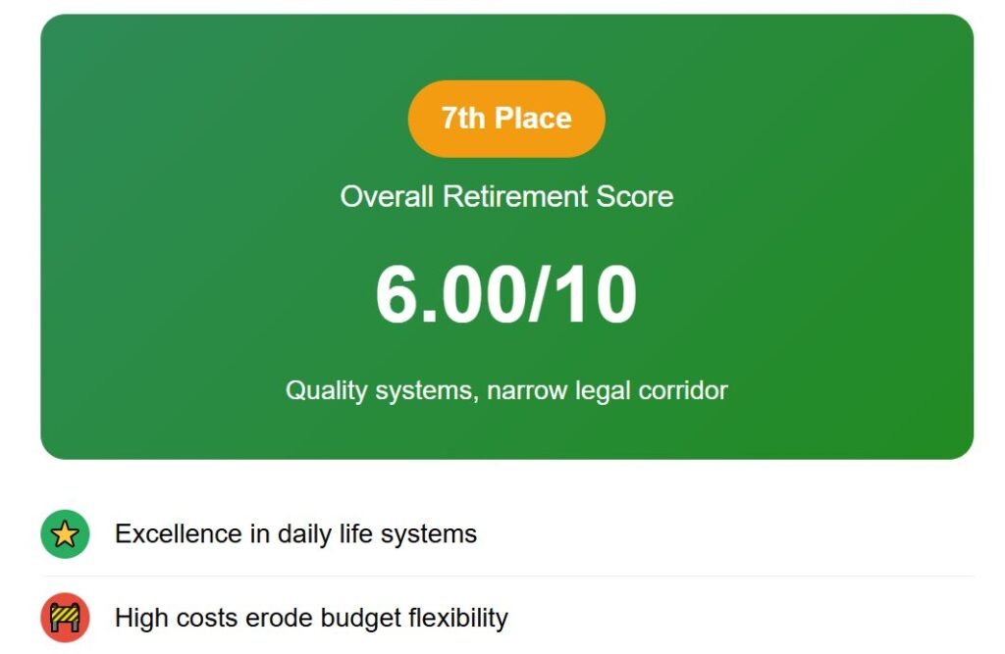Select the Quality systems, narrow legal corridor text
Screen dimensions: 1005x654
point(506,390)
